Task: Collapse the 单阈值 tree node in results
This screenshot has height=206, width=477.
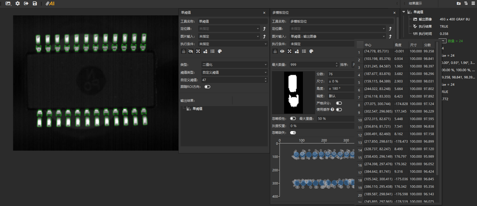Action: pos(404,12)
